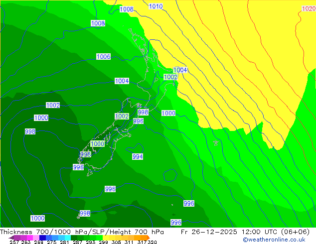316x244 pixels.
Task: Select the bright magenta legend swatch
Action: coord(30,238)
